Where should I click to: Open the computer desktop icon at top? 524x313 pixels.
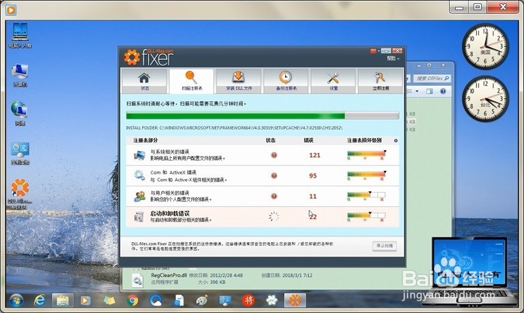click(20, 35)
